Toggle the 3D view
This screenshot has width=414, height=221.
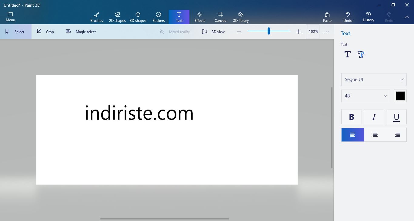pos(213,32)
